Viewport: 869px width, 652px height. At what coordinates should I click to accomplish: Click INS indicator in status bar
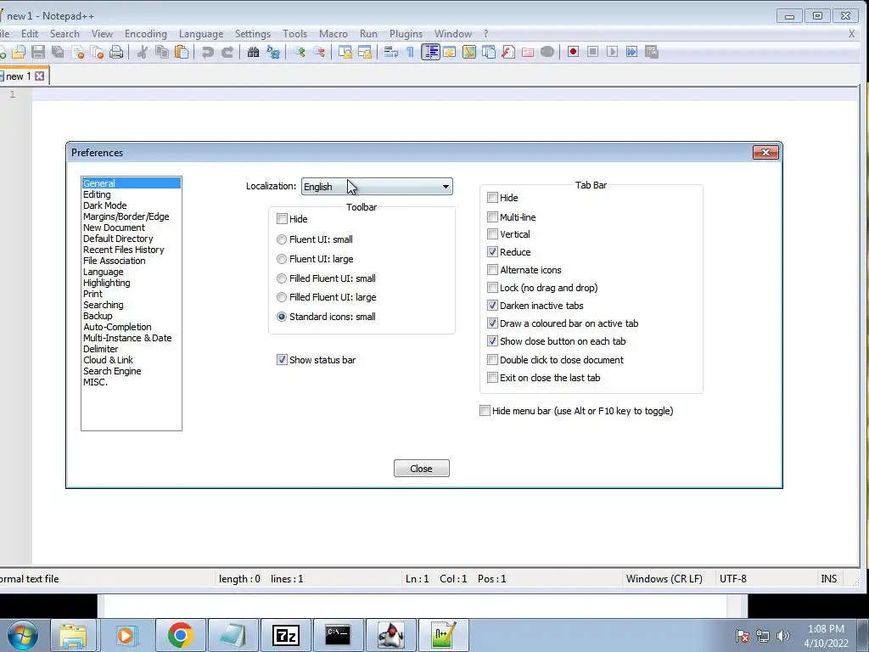[x=828, y=579]
